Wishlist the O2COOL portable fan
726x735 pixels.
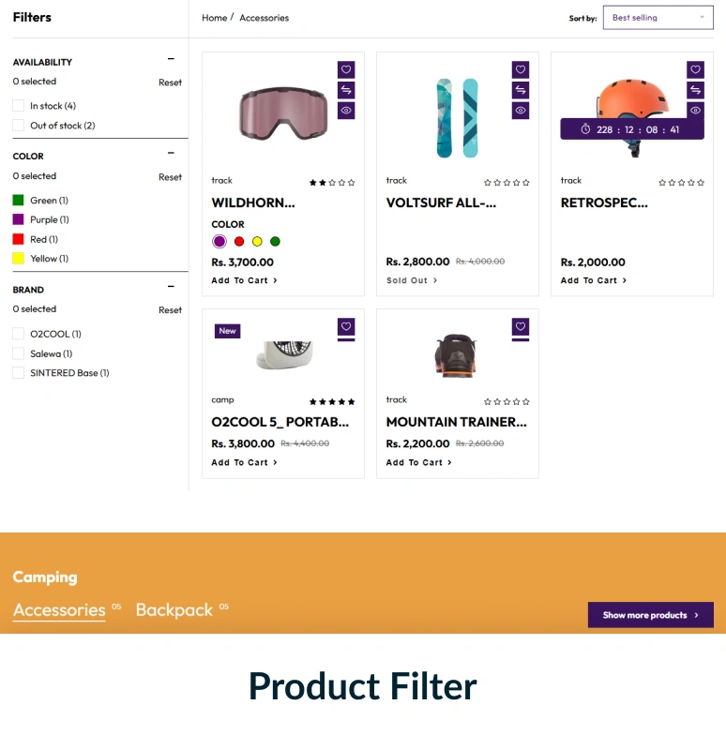point(346,326)
